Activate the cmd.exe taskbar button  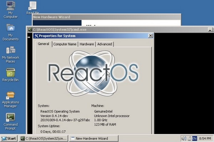44,138
